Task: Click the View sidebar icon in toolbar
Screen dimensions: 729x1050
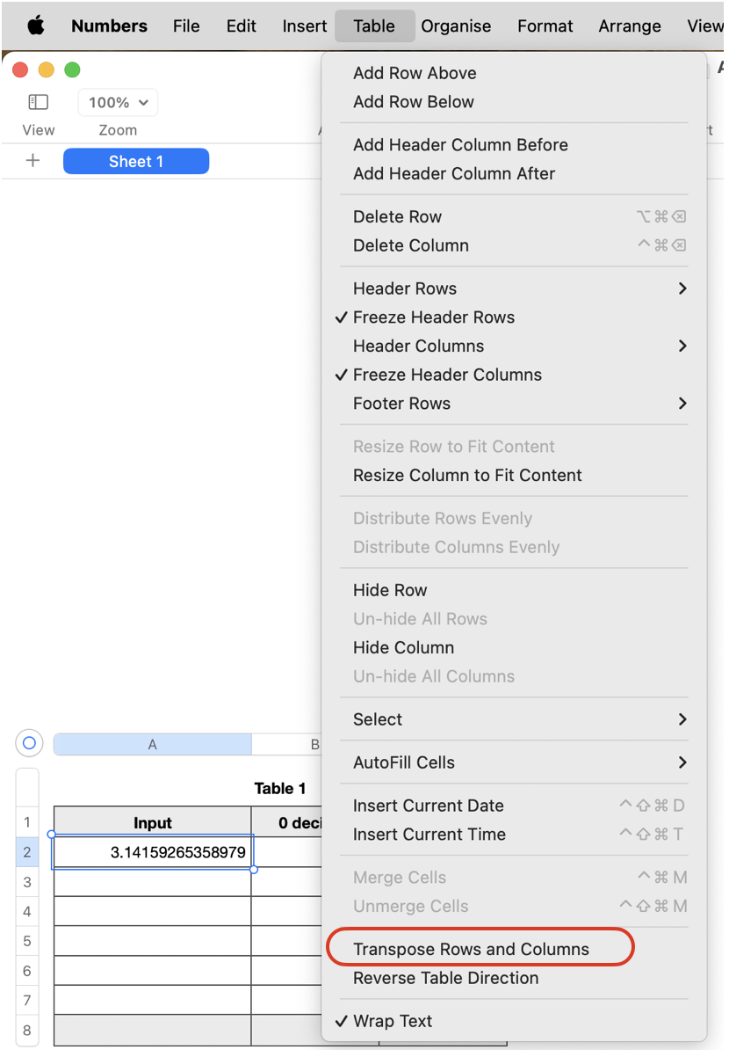Action: 38,103
